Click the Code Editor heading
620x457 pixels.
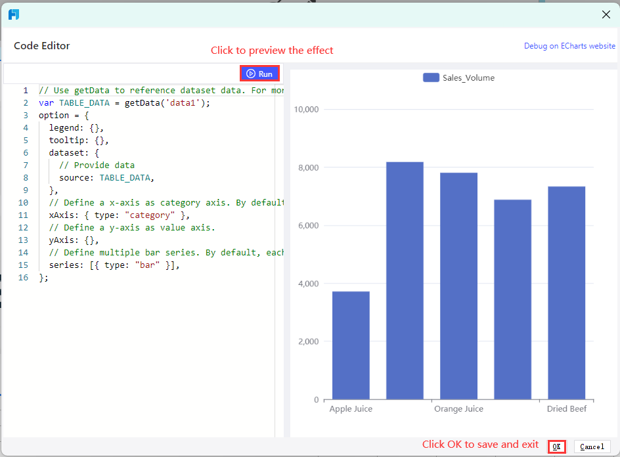point(41,46)
